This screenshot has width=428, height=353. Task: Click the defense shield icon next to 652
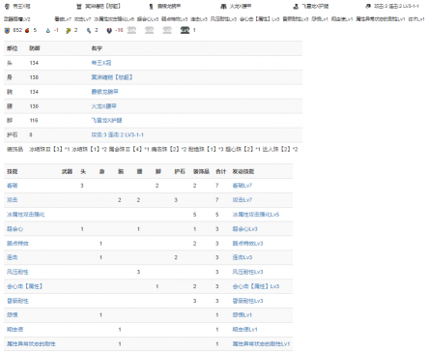[x=7, y=30]
